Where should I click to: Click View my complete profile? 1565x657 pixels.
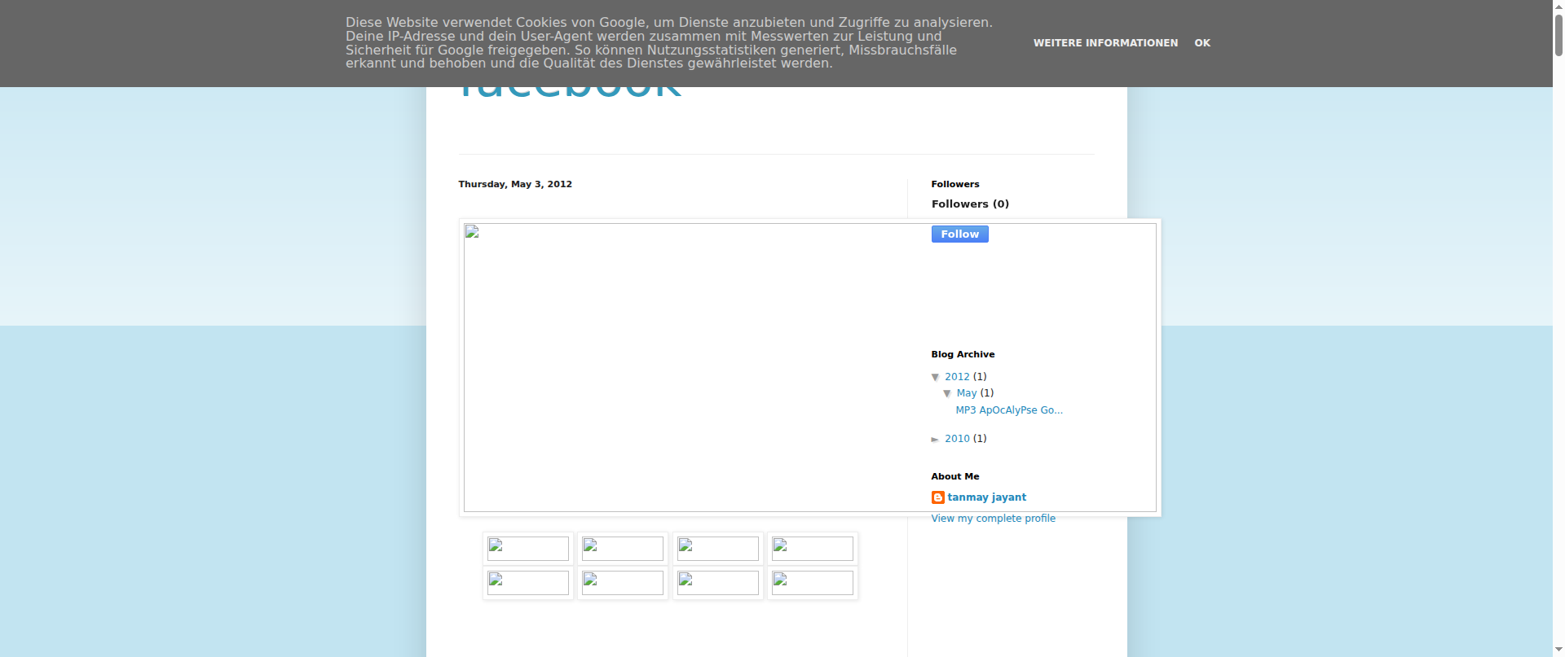tap(993, 519)
